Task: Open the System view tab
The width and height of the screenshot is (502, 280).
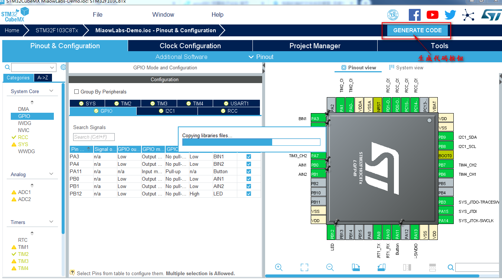Action: point(406,67)
